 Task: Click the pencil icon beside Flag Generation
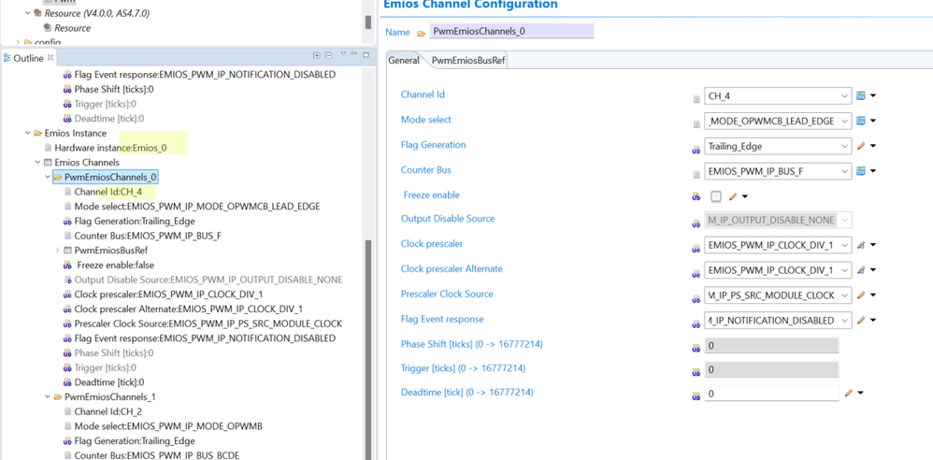[x=860, y=146]
